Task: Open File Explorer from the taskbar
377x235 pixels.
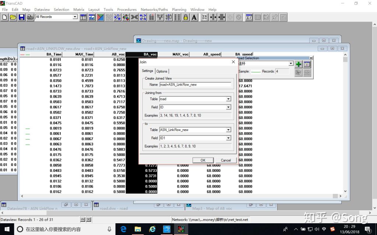Action: [138, 229]
